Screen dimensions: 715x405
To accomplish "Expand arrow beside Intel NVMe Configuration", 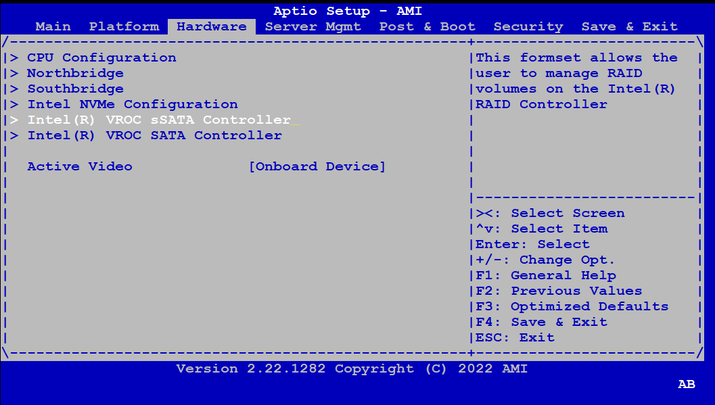I will tap(14, 104).
